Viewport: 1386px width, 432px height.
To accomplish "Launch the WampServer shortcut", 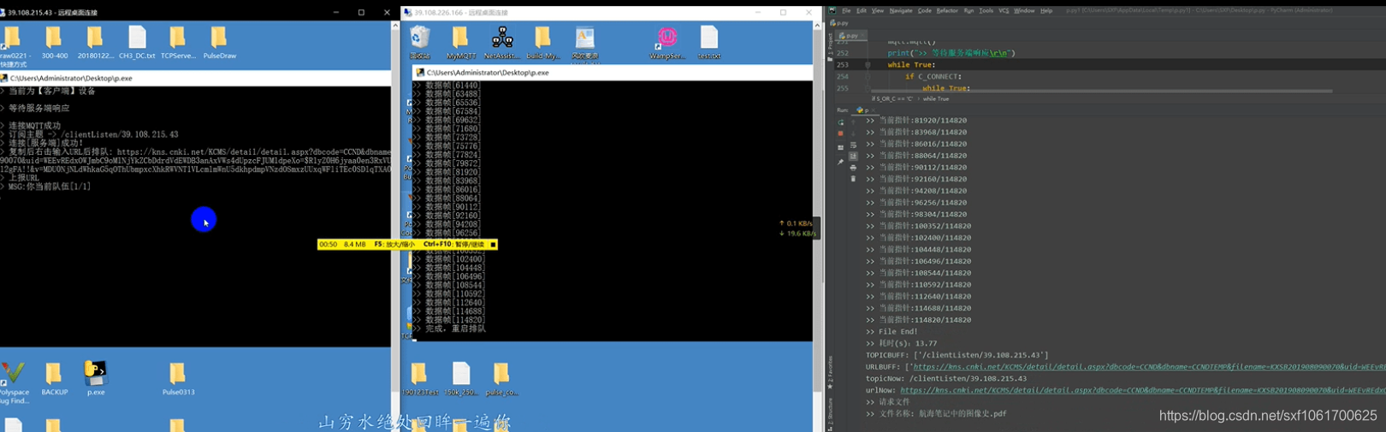I will [666, 42].
